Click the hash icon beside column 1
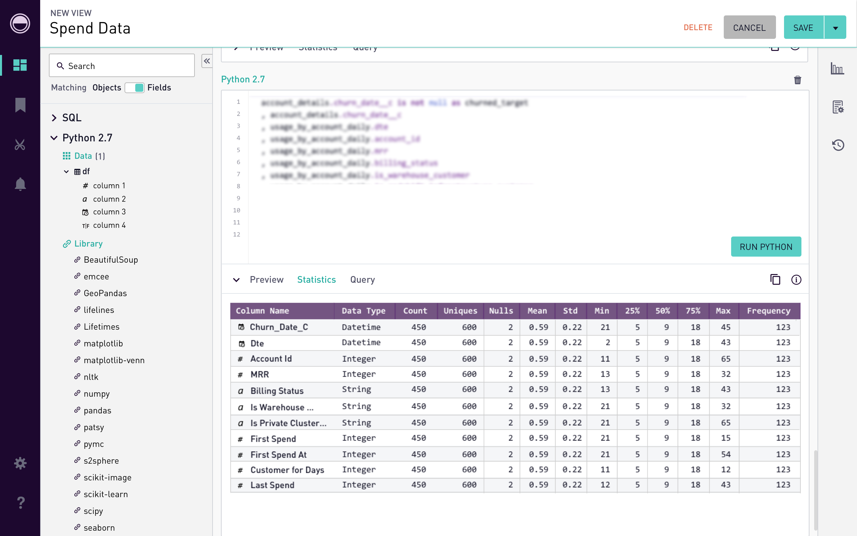The image size is (857, 536). [x=85, y=186]
